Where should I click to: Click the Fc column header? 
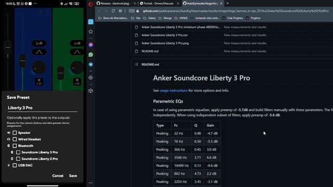click(182, 125)
